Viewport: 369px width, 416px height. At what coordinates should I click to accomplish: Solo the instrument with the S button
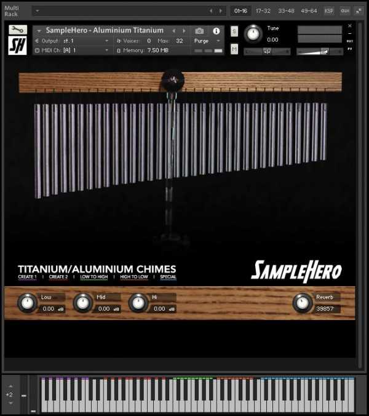coord(234,31)
